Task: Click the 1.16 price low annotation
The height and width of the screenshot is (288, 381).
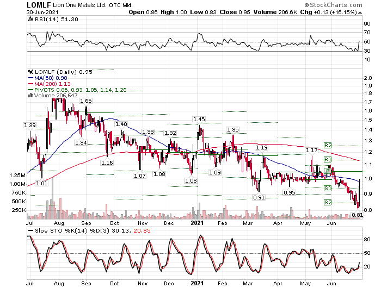Action: 107,163
